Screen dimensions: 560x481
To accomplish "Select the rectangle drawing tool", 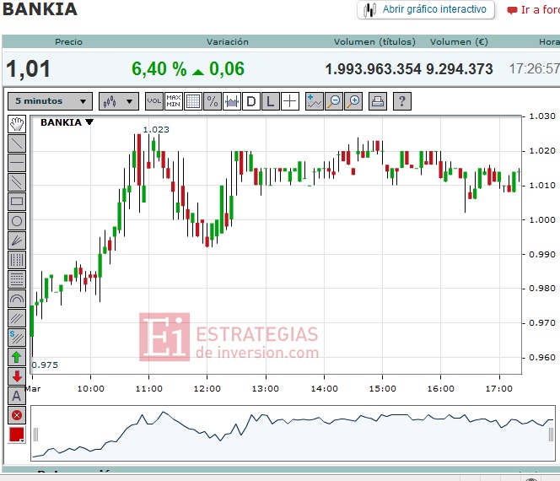I will pyautogui.click(x=17, y=201).
